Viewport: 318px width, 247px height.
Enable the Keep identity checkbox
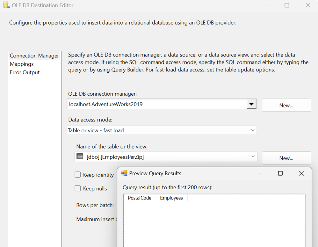[78, 175]
